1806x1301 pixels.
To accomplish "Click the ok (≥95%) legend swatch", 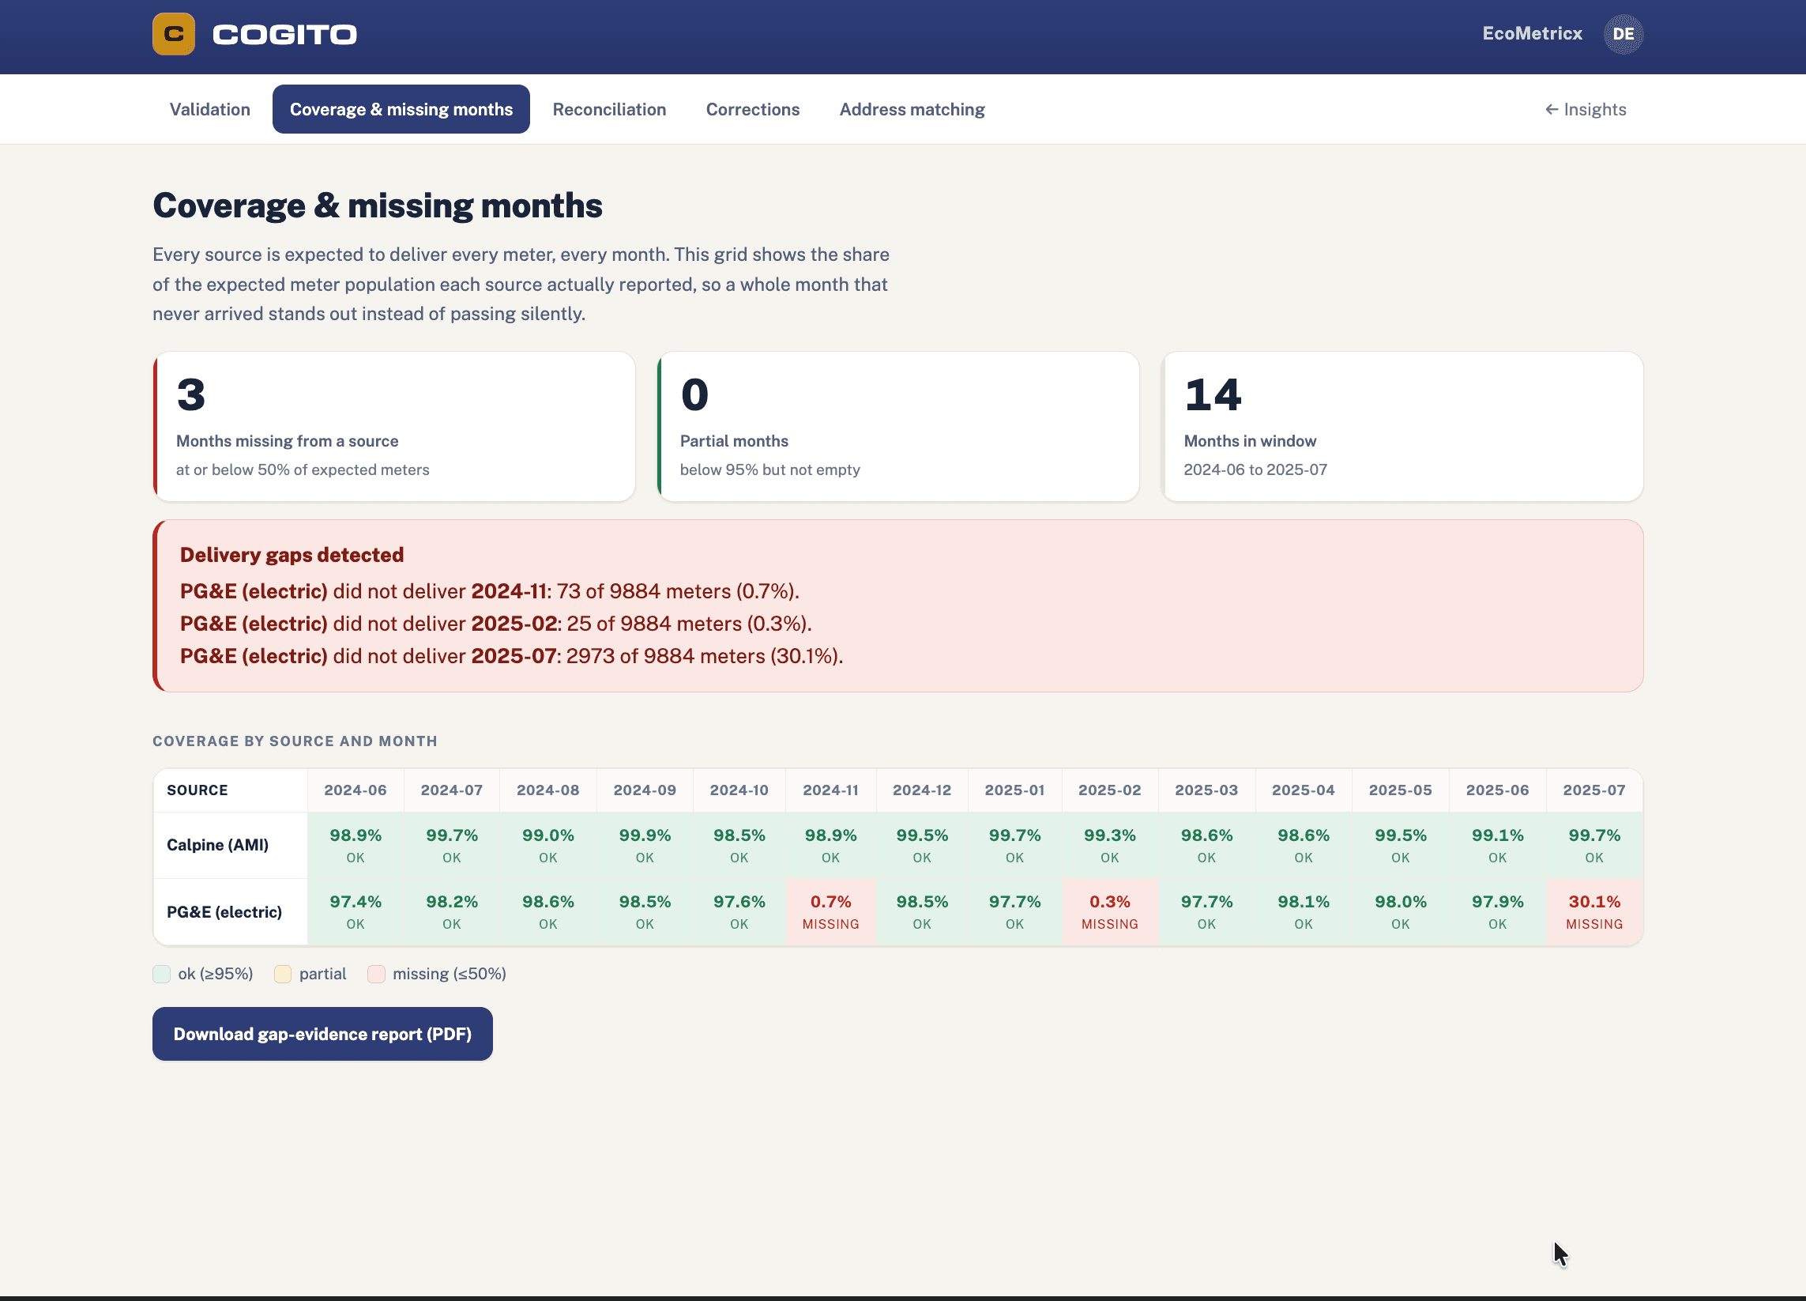I will [x=162, y=974].
